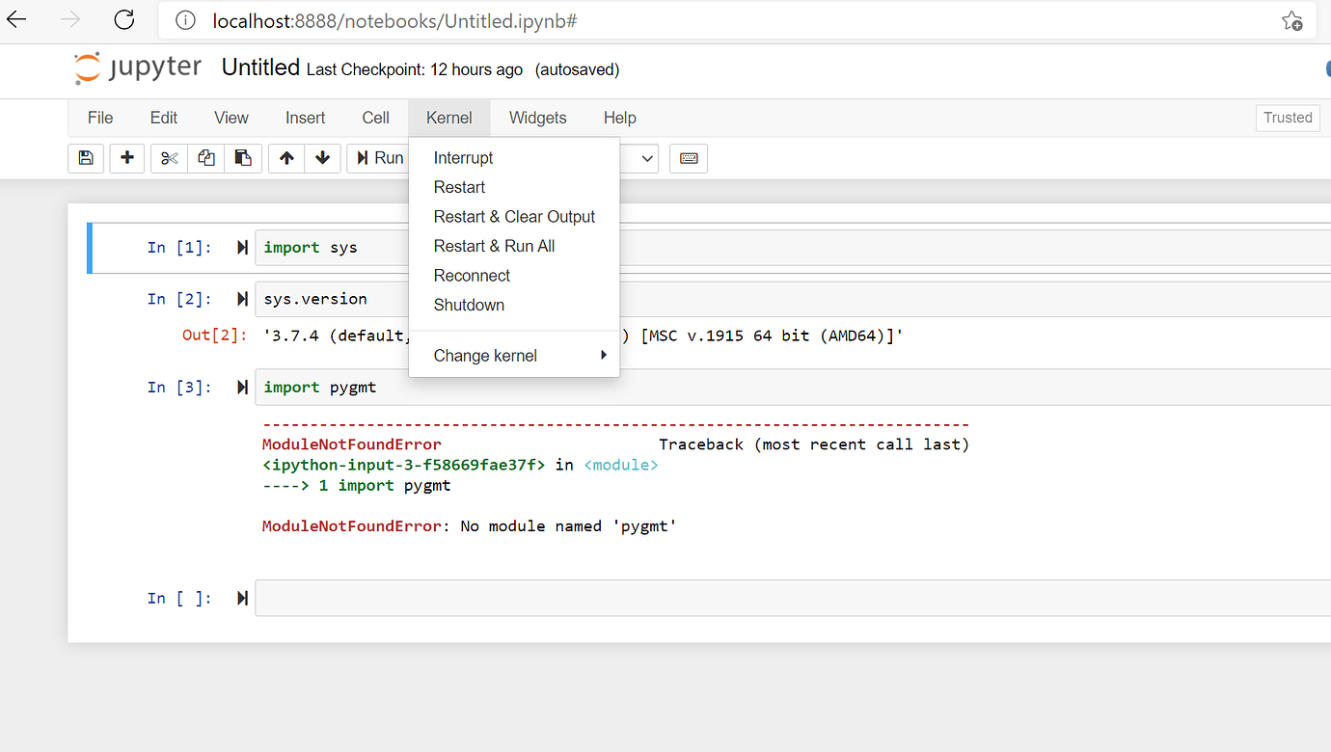Open the keyboard shortcuts command palette icon
Viewport: 1331px width, 752px height.
tap(689, 158)
